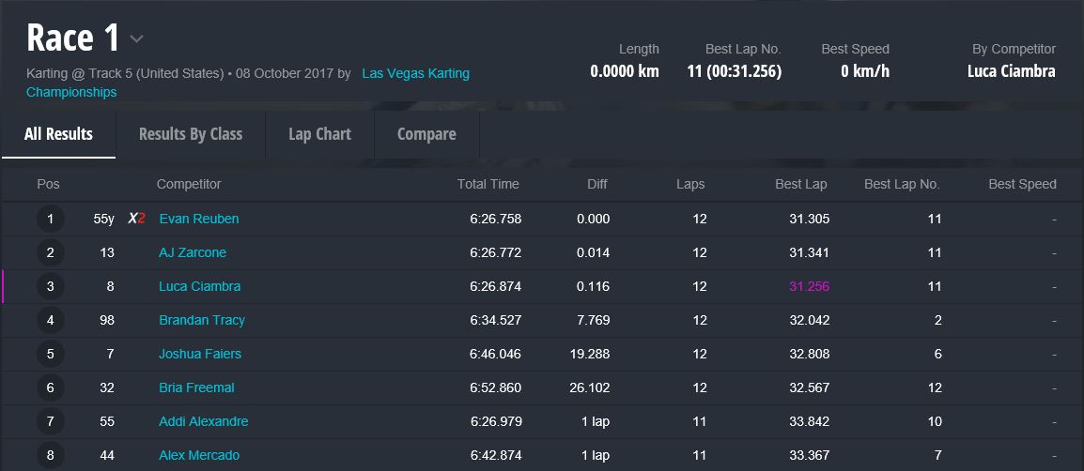Click the position 3 circle badge
The image size is (1084, 471).
(51, 287)
